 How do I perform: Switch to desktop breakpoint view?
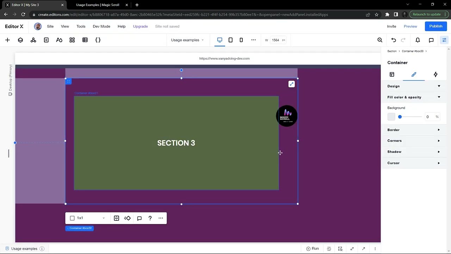[x=220, y=40]
